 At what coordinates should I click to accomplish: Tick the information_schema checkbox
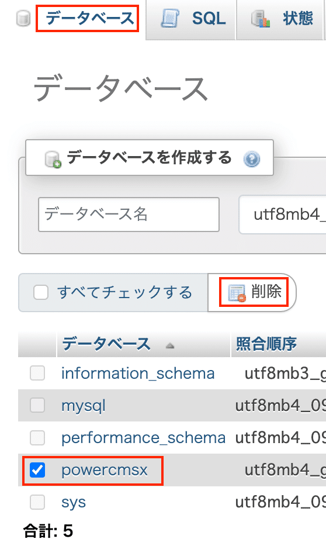(x=37, y=373)
